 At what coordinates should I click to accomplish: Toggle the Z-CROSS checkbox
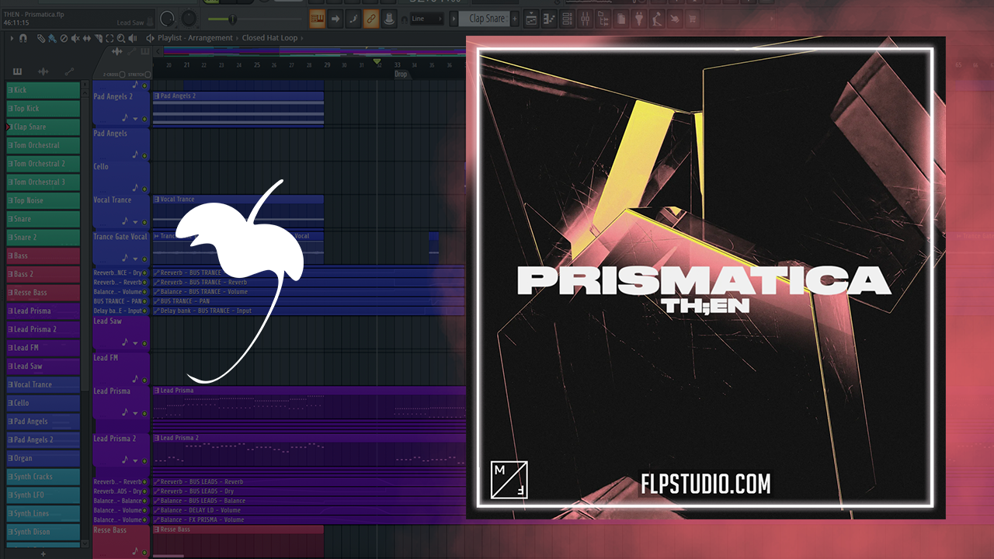[x=122, y=75]
